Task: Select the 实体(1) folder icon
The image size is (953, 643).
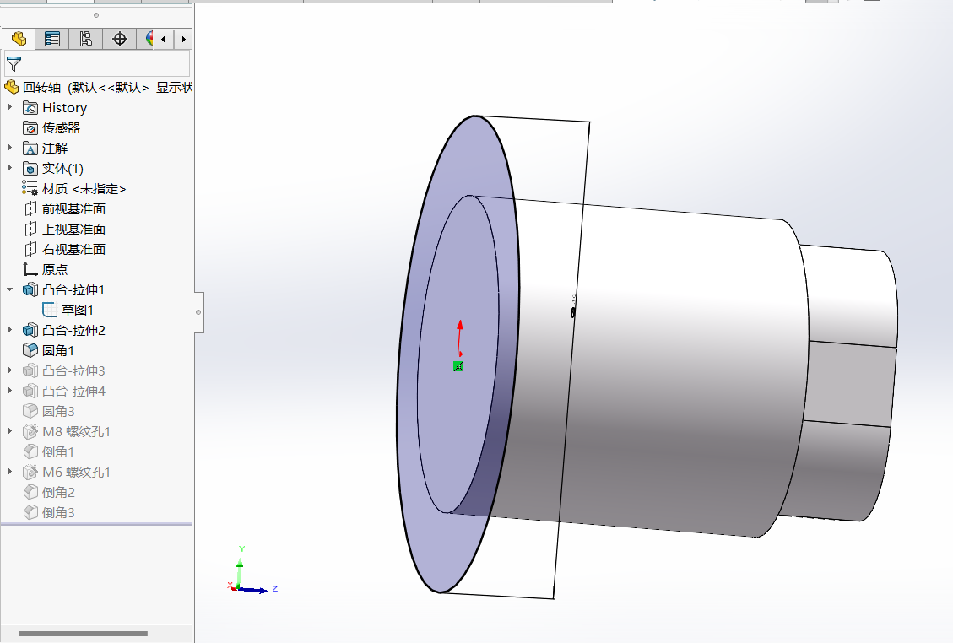Action: click(30, 169)
